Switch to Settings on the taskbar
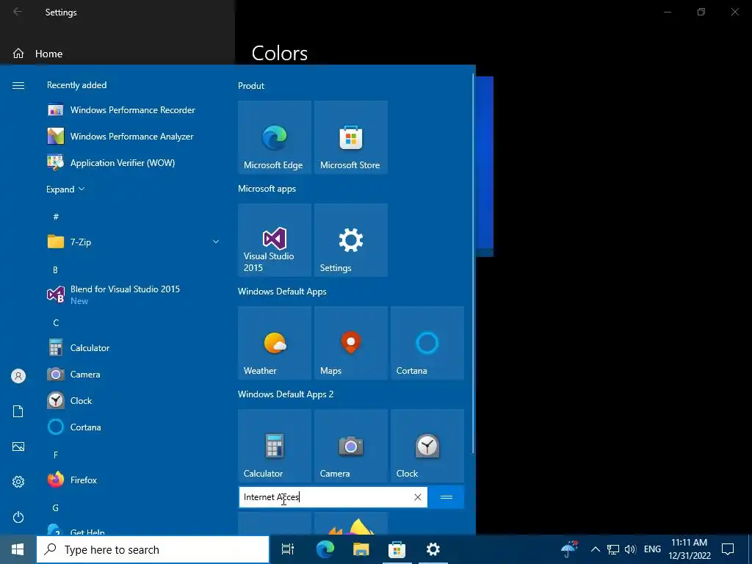 (433, 549)
